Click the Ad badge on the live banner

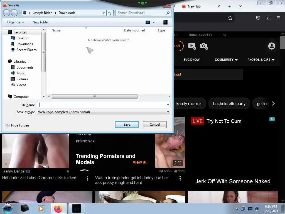(x=272, y=119)
